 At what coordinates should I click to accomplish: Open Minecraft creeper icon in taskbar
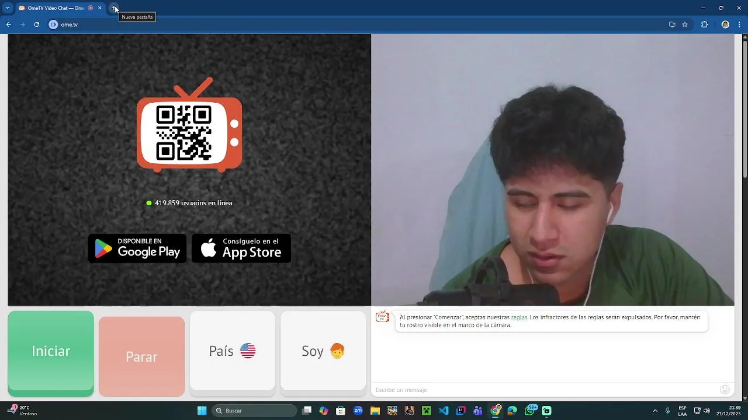(427, 411)
